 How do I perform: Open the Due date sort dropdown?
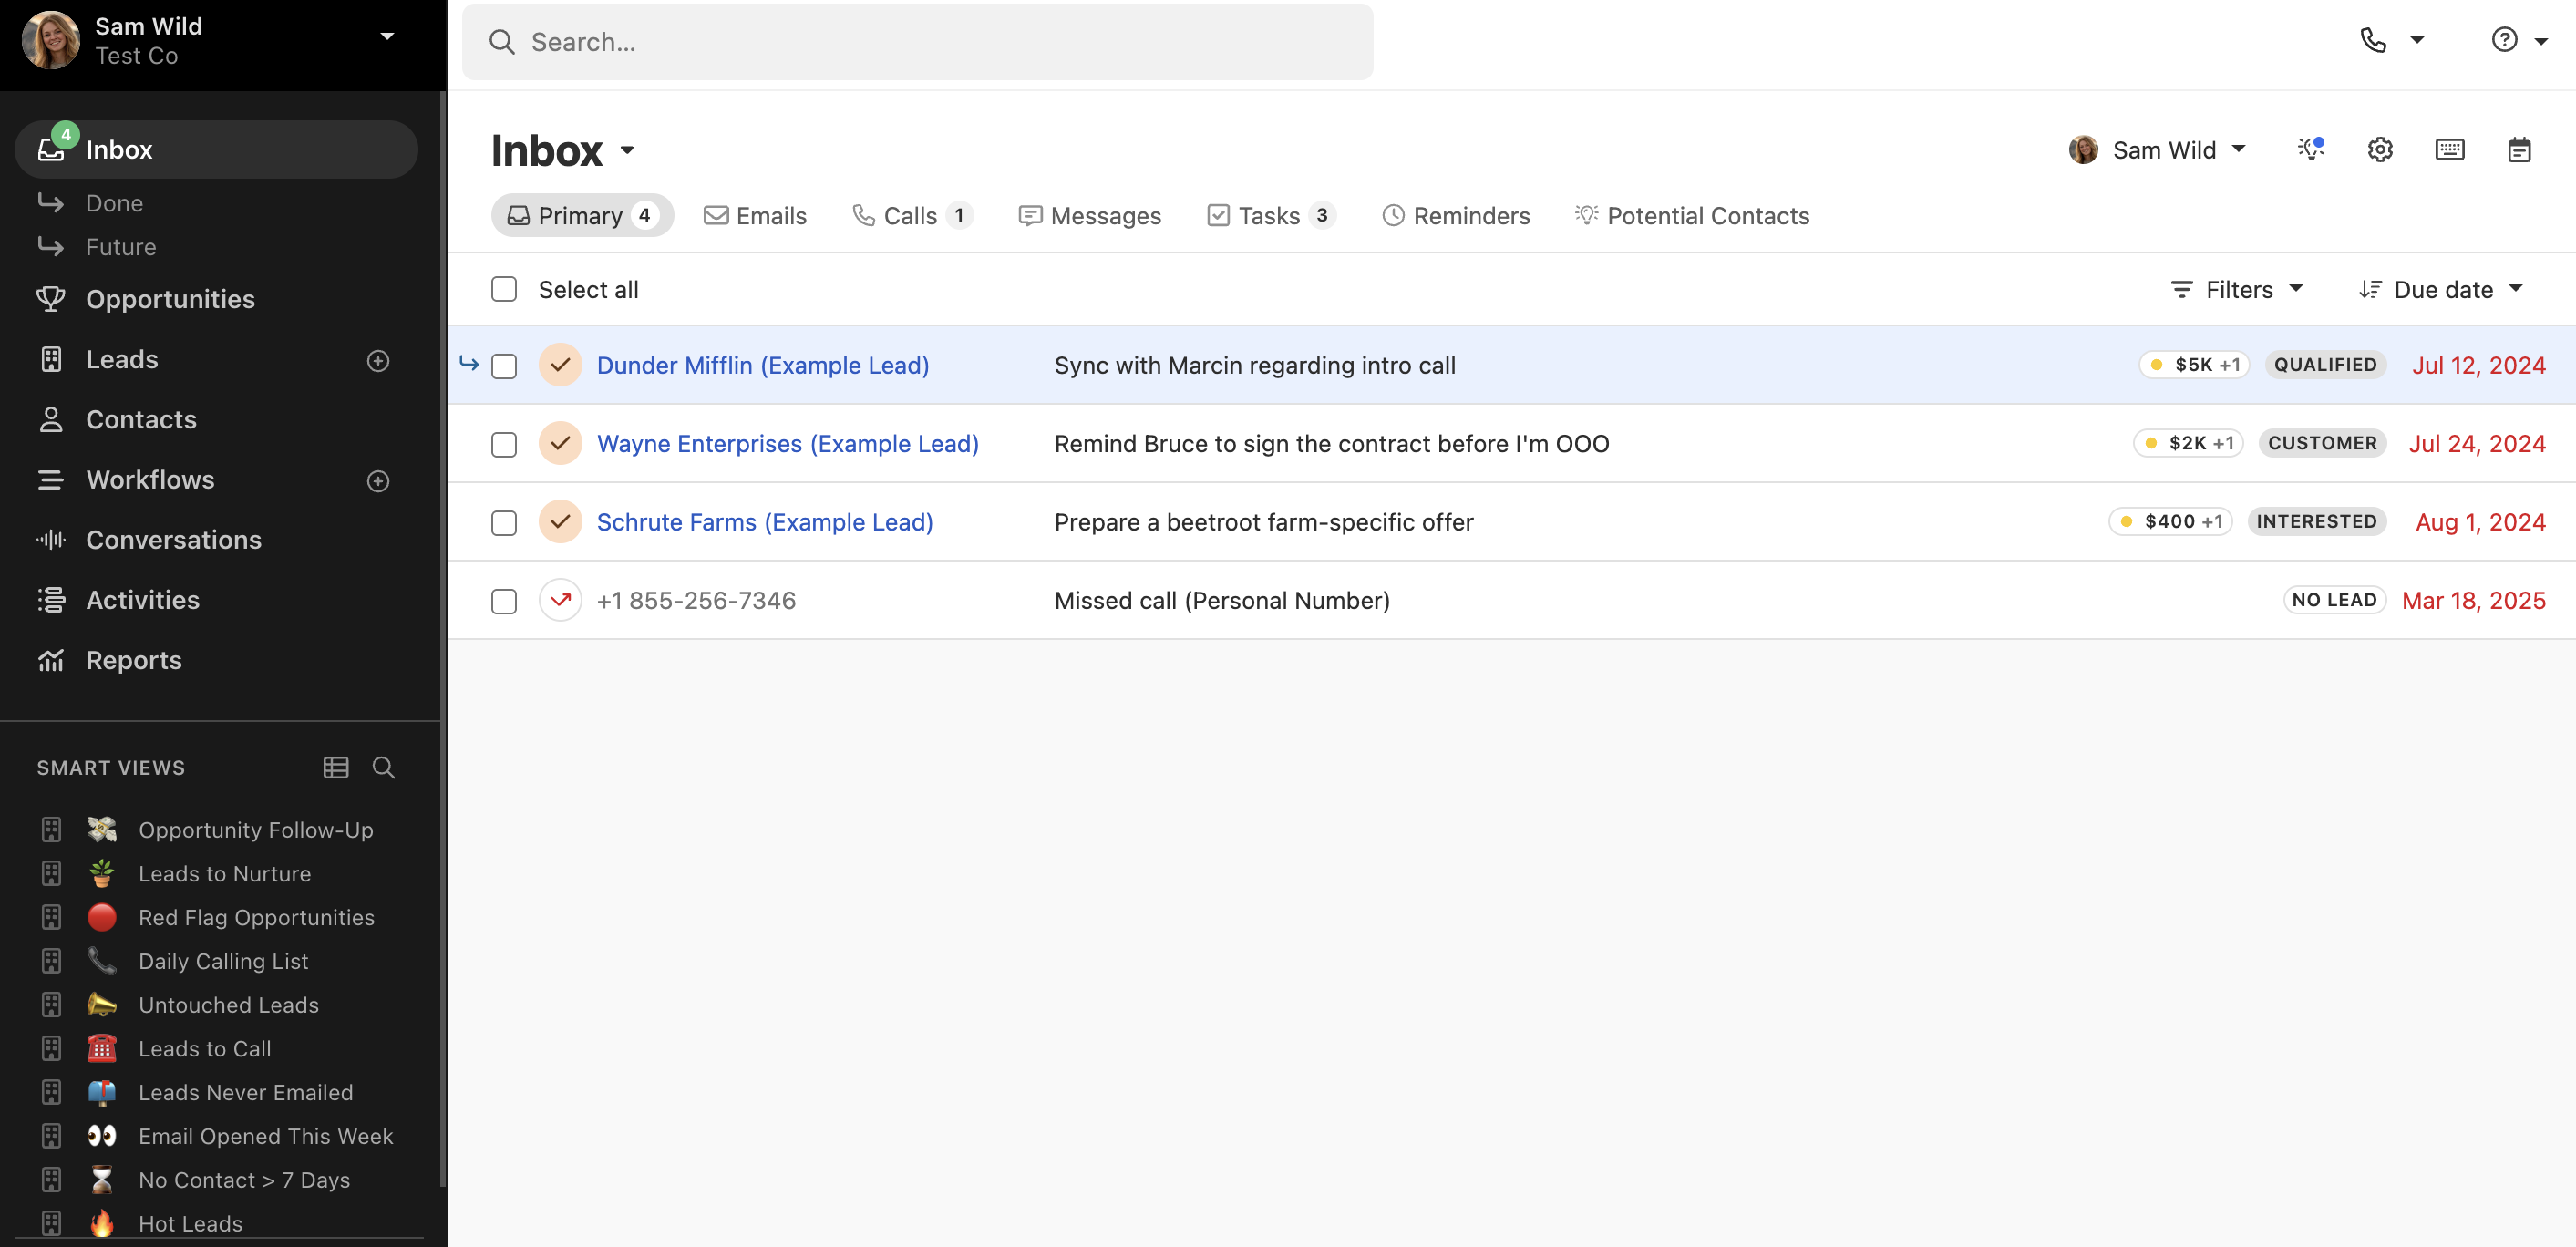point(2441,290)
